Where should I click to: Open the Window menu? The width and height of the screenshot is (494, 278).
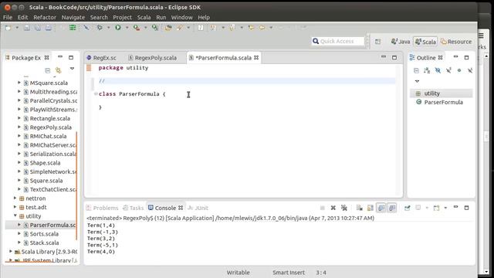[x=182, y=17]
